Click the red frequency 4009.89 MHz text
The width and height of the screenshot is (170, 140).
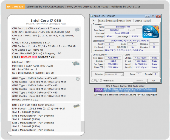click(29, 57)
